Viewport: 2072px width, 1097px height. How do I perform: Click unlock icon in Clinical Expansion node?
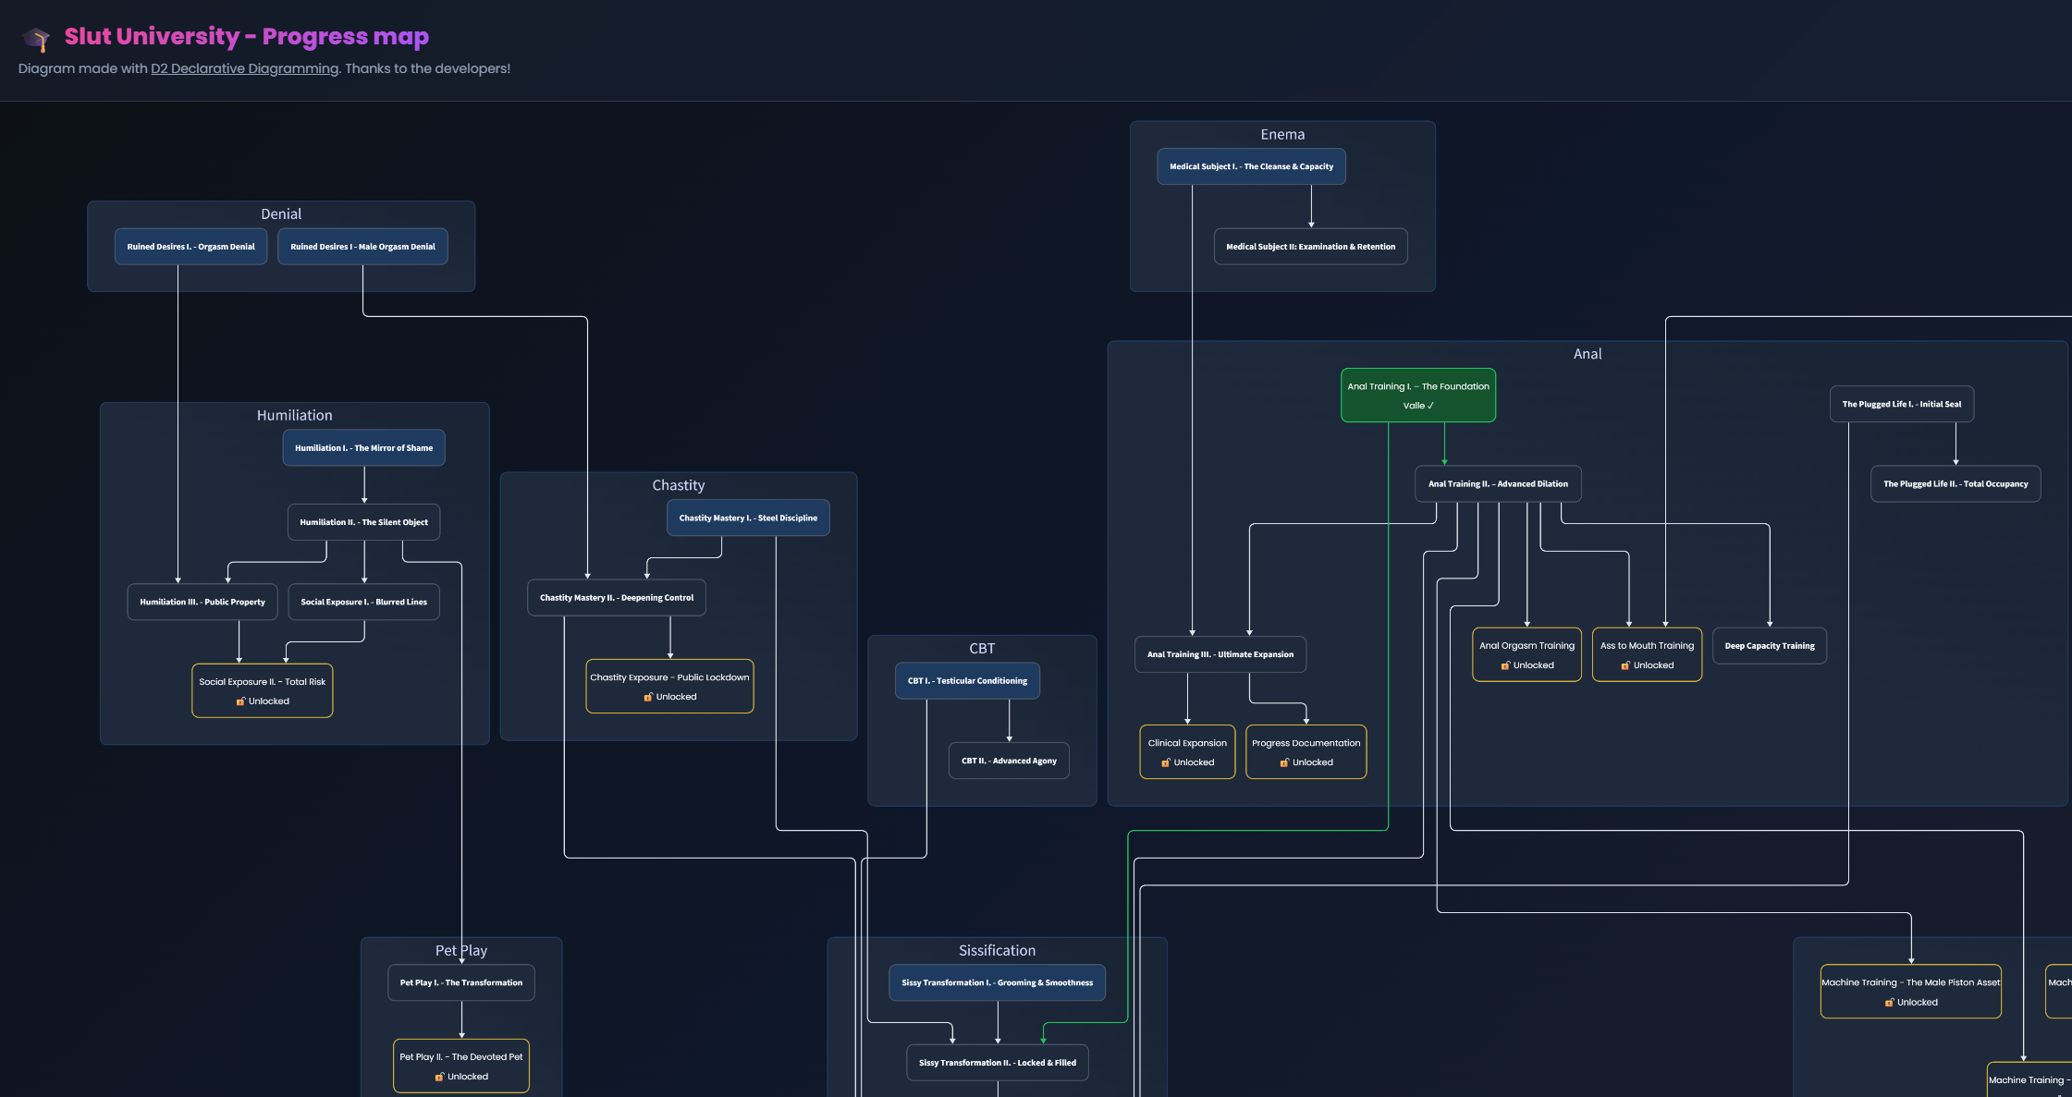point(1166,762)
